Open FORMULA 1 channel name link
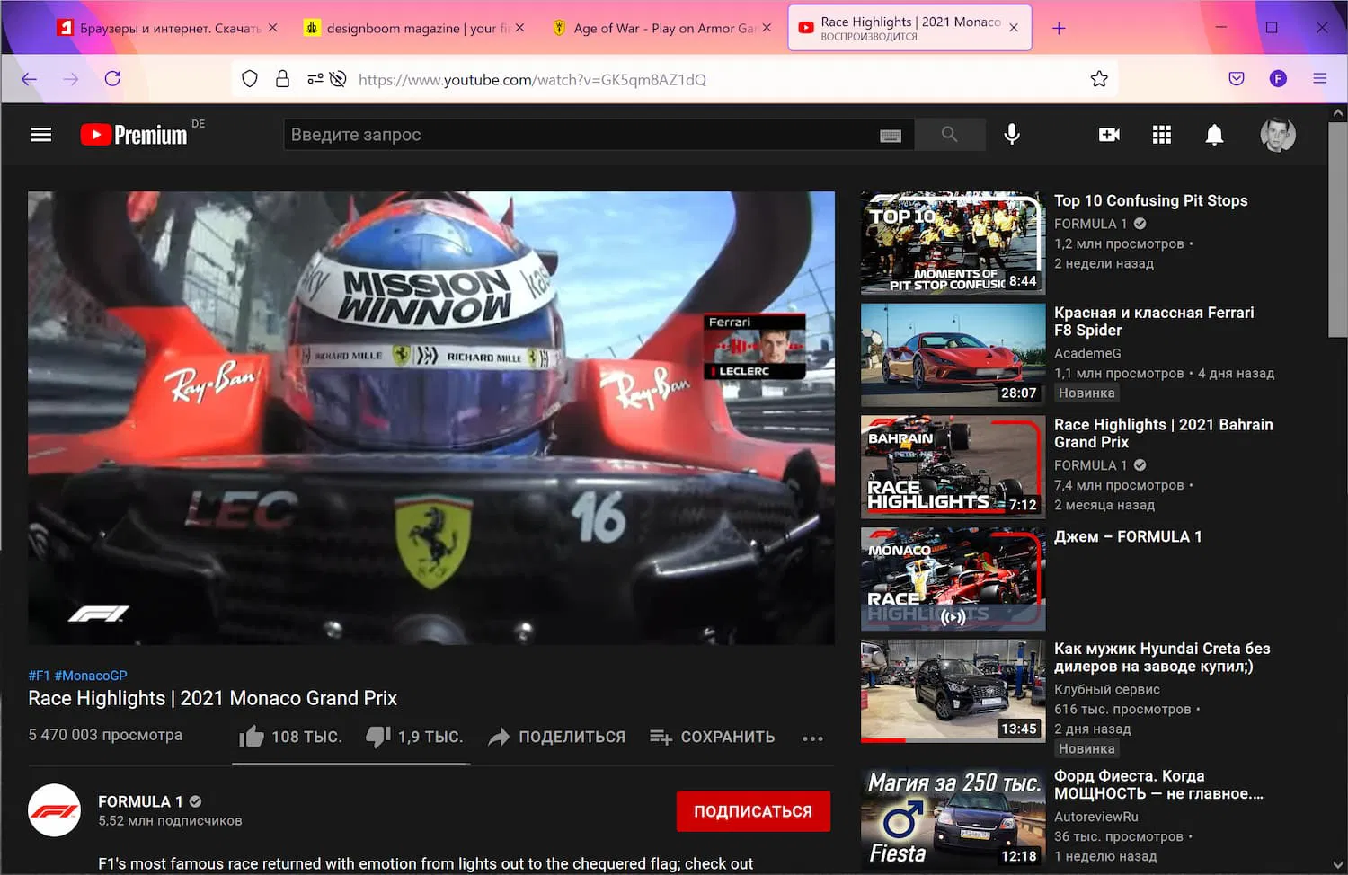Viewport: 1348px width, 875px height. click(x=140, y=801)
